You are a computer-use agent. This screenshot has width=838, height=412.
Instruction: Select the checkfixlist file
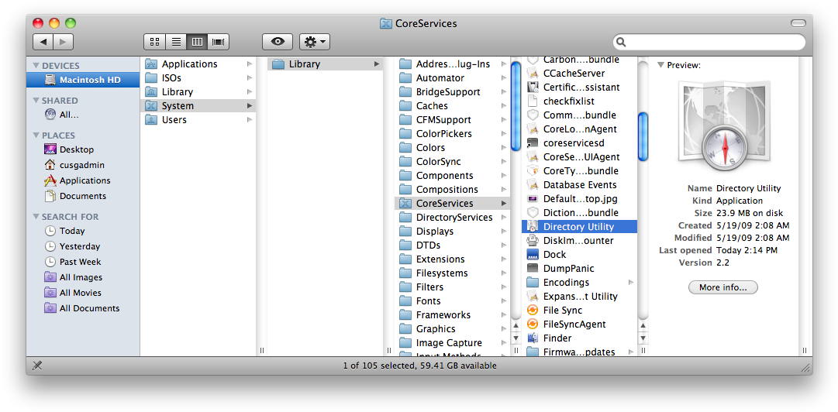(x=579, y=101)
